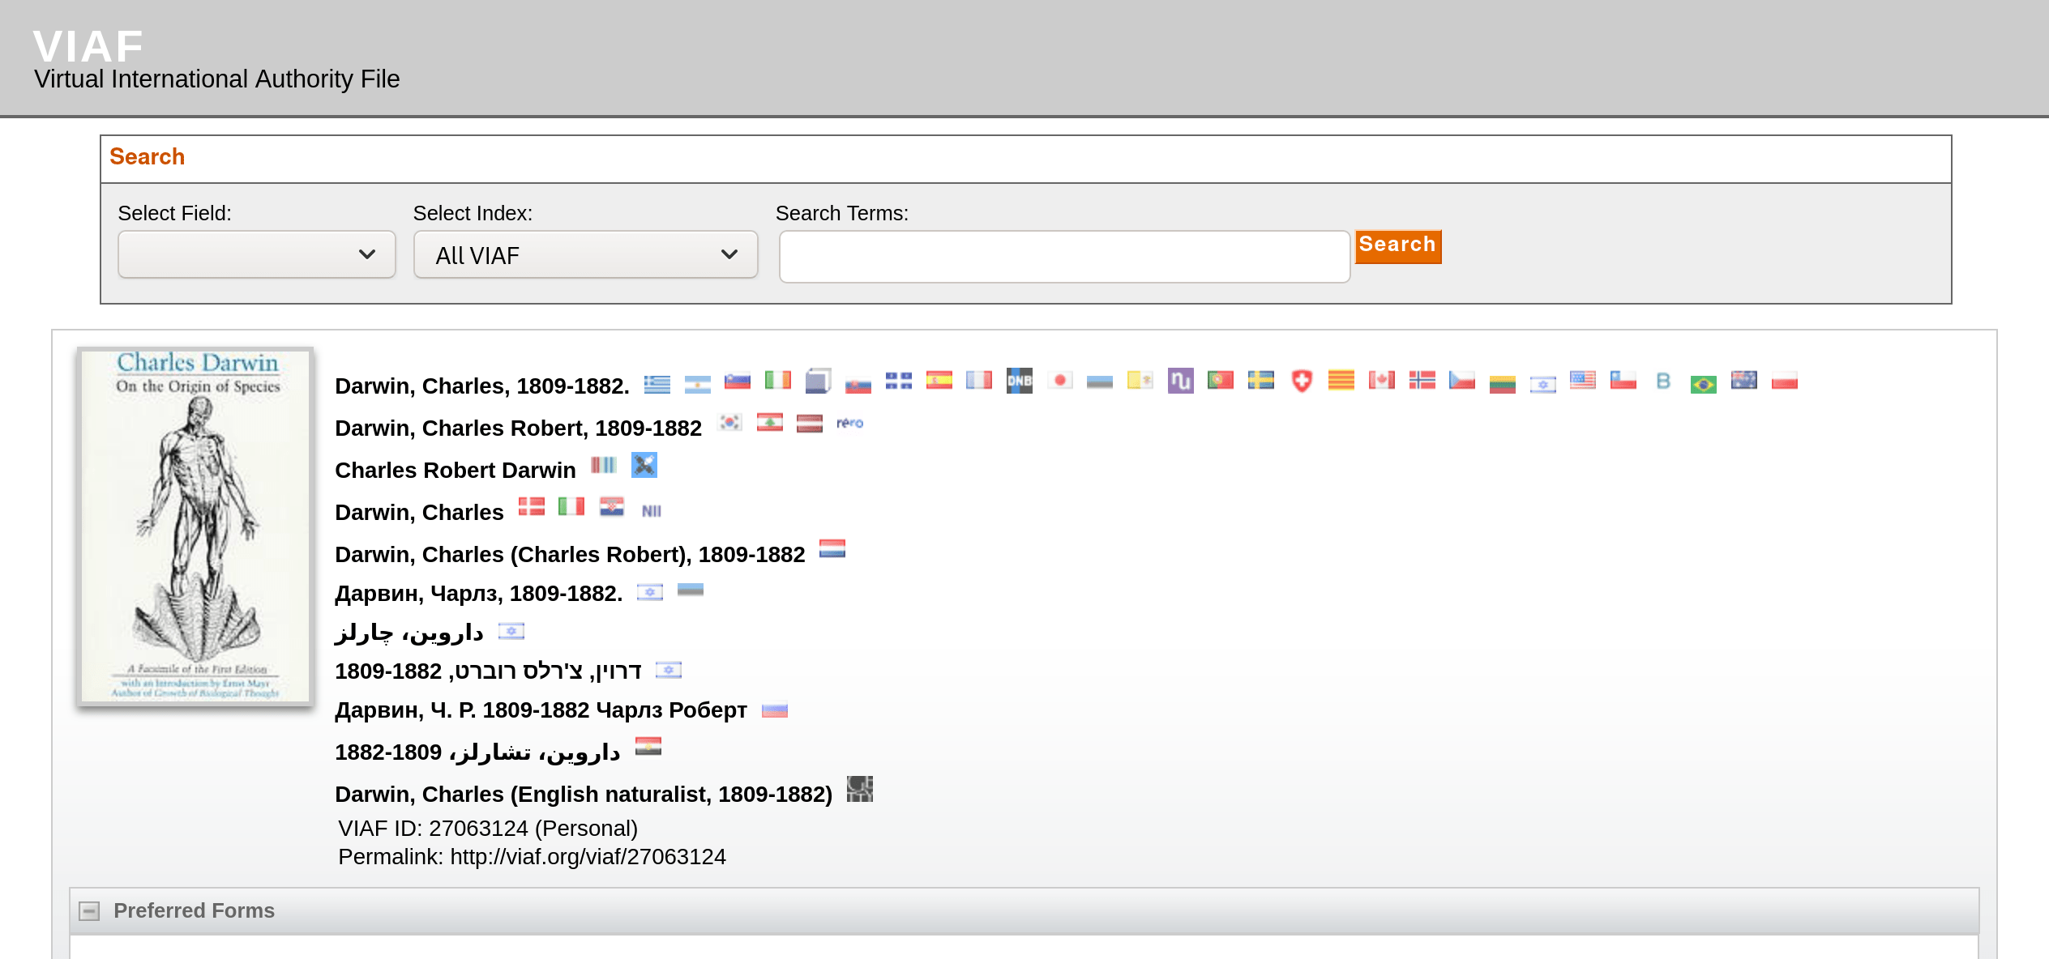
Task: Click the Japan flag icon
Action: tap(1059, 380)
